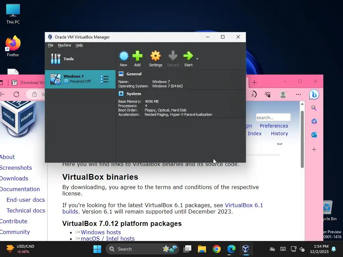Open File Explorer from the taskbar
343x257 pixels.
(x=202, y=249)
